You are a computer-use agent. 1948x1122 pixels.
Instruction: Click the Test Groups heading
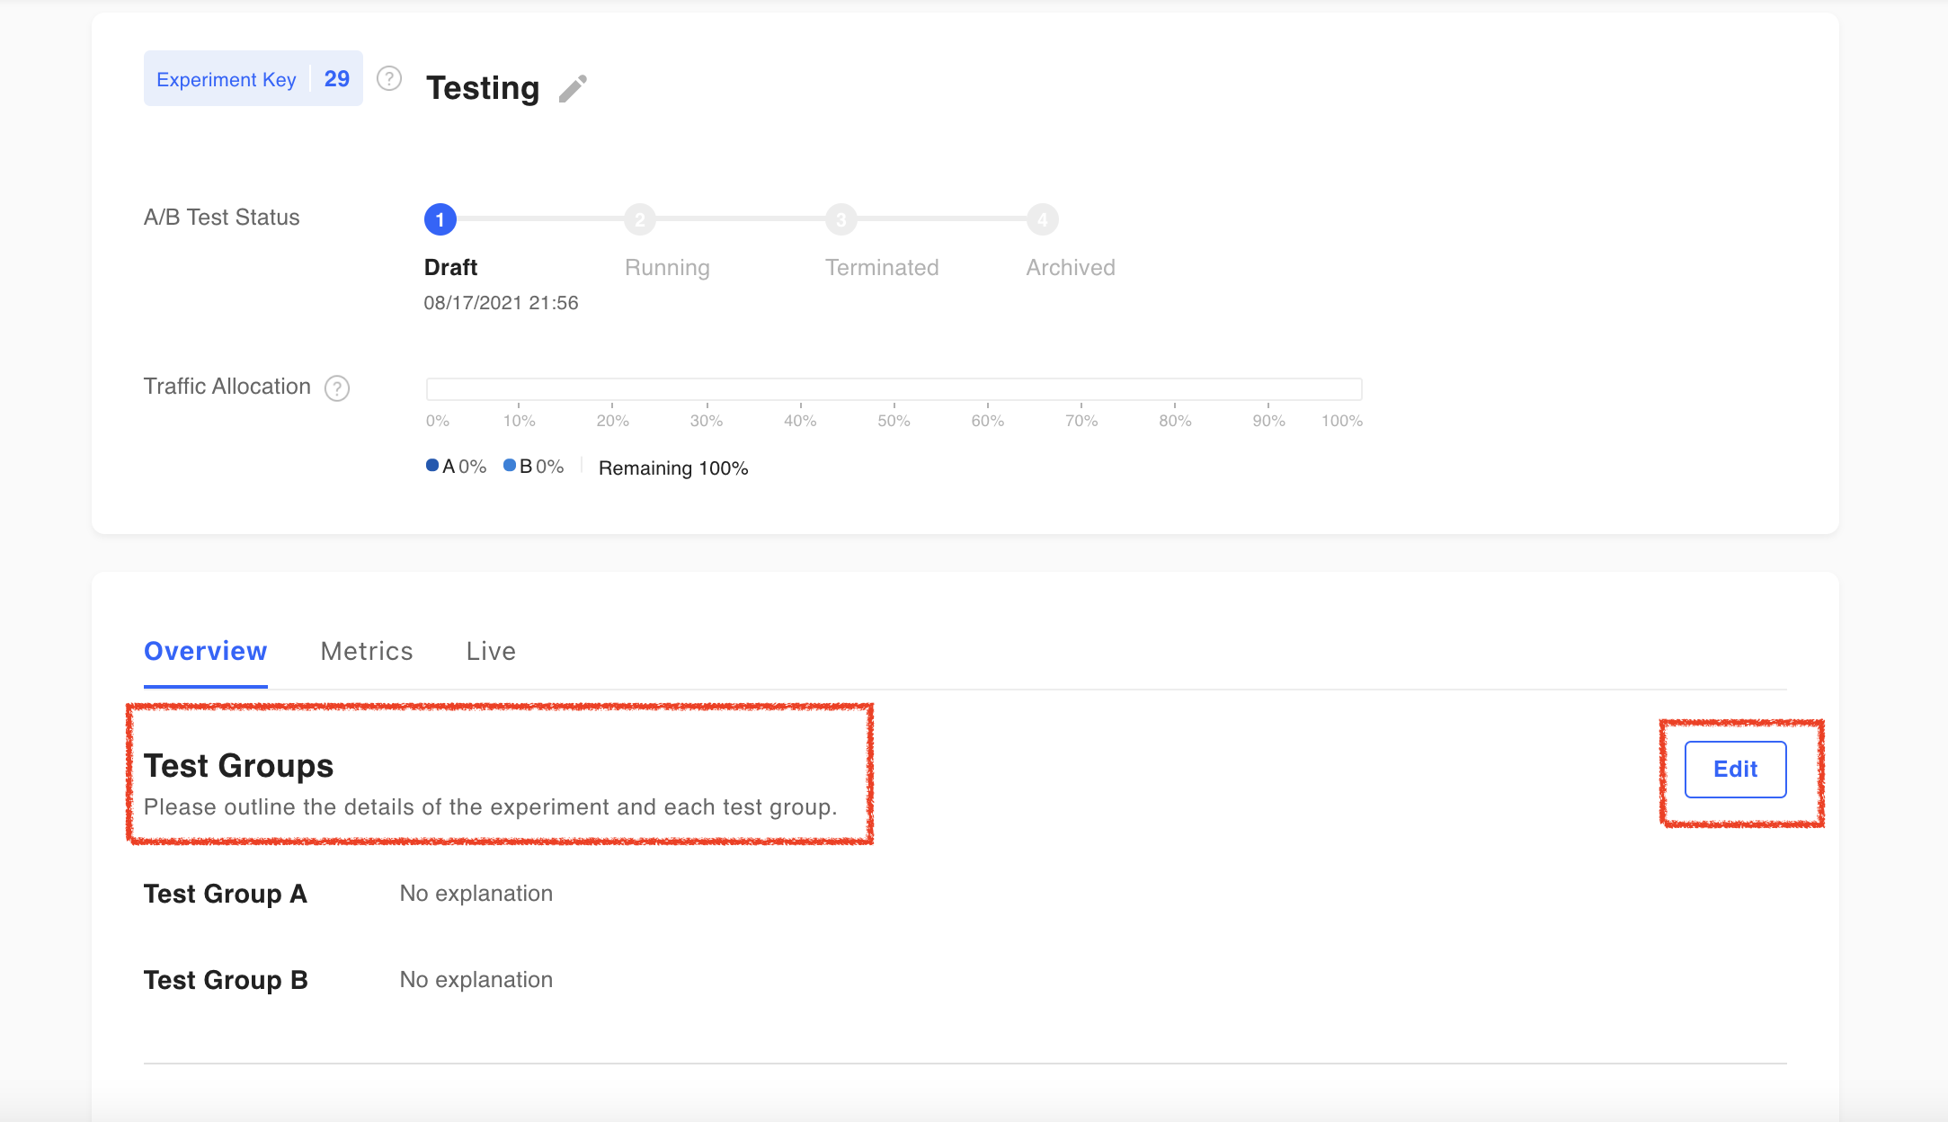[x=238, y=766]
